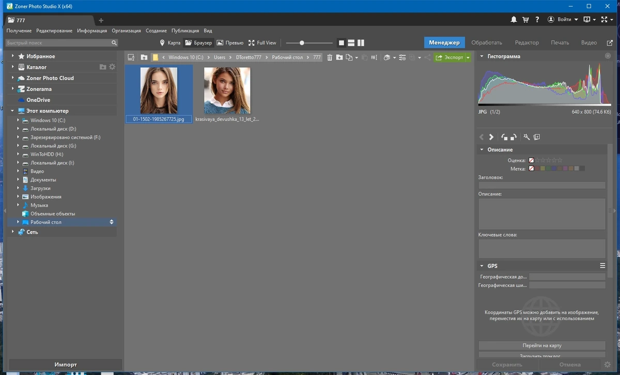Click the magic wand quick-fix icon
Screen dimensions: 620x375
click(x=526, y=137)
